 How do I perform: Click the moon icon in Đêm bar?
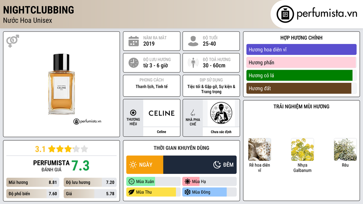coord(217,165)
